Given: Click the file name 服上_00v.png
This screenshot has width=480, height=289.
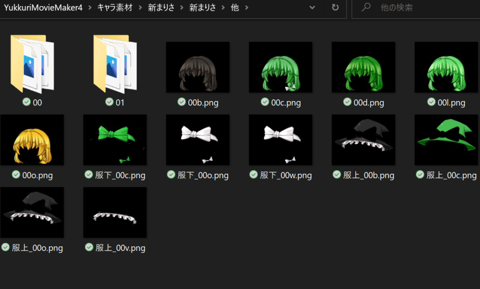Looking at the screenshot, I should coord(120,248).
